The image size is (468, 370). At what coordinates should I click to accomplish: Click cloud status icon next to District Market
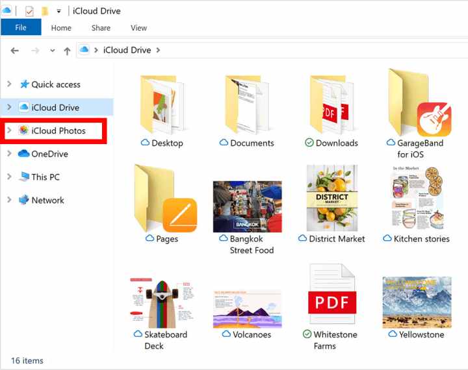[x=302, y=238]
